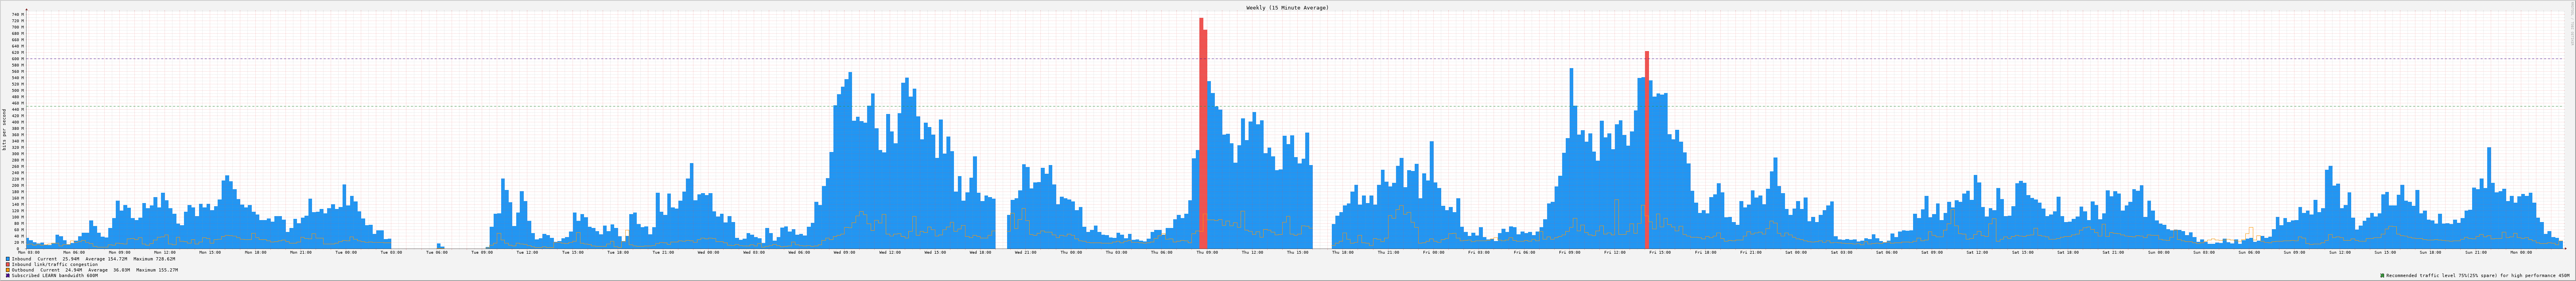Click the green Recommended traffic level swatch

pyautogui.click(x=2382, y=275)
